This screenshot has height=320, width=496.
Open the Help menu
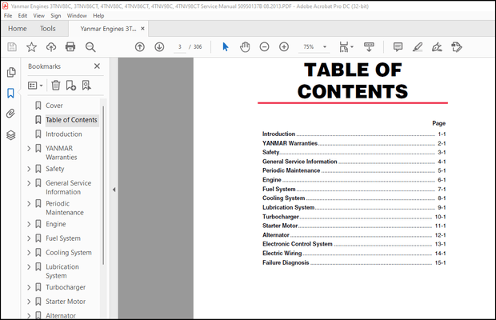(98, 15)
